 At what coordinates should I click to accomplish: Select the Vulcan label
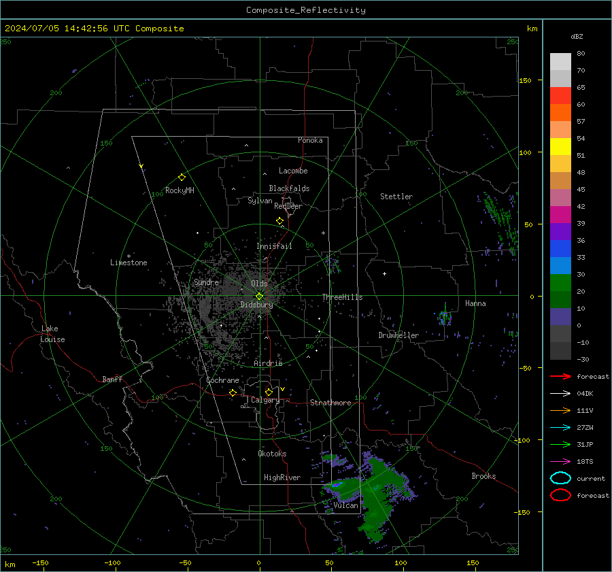pyautogui.click(x=346, y=505)
